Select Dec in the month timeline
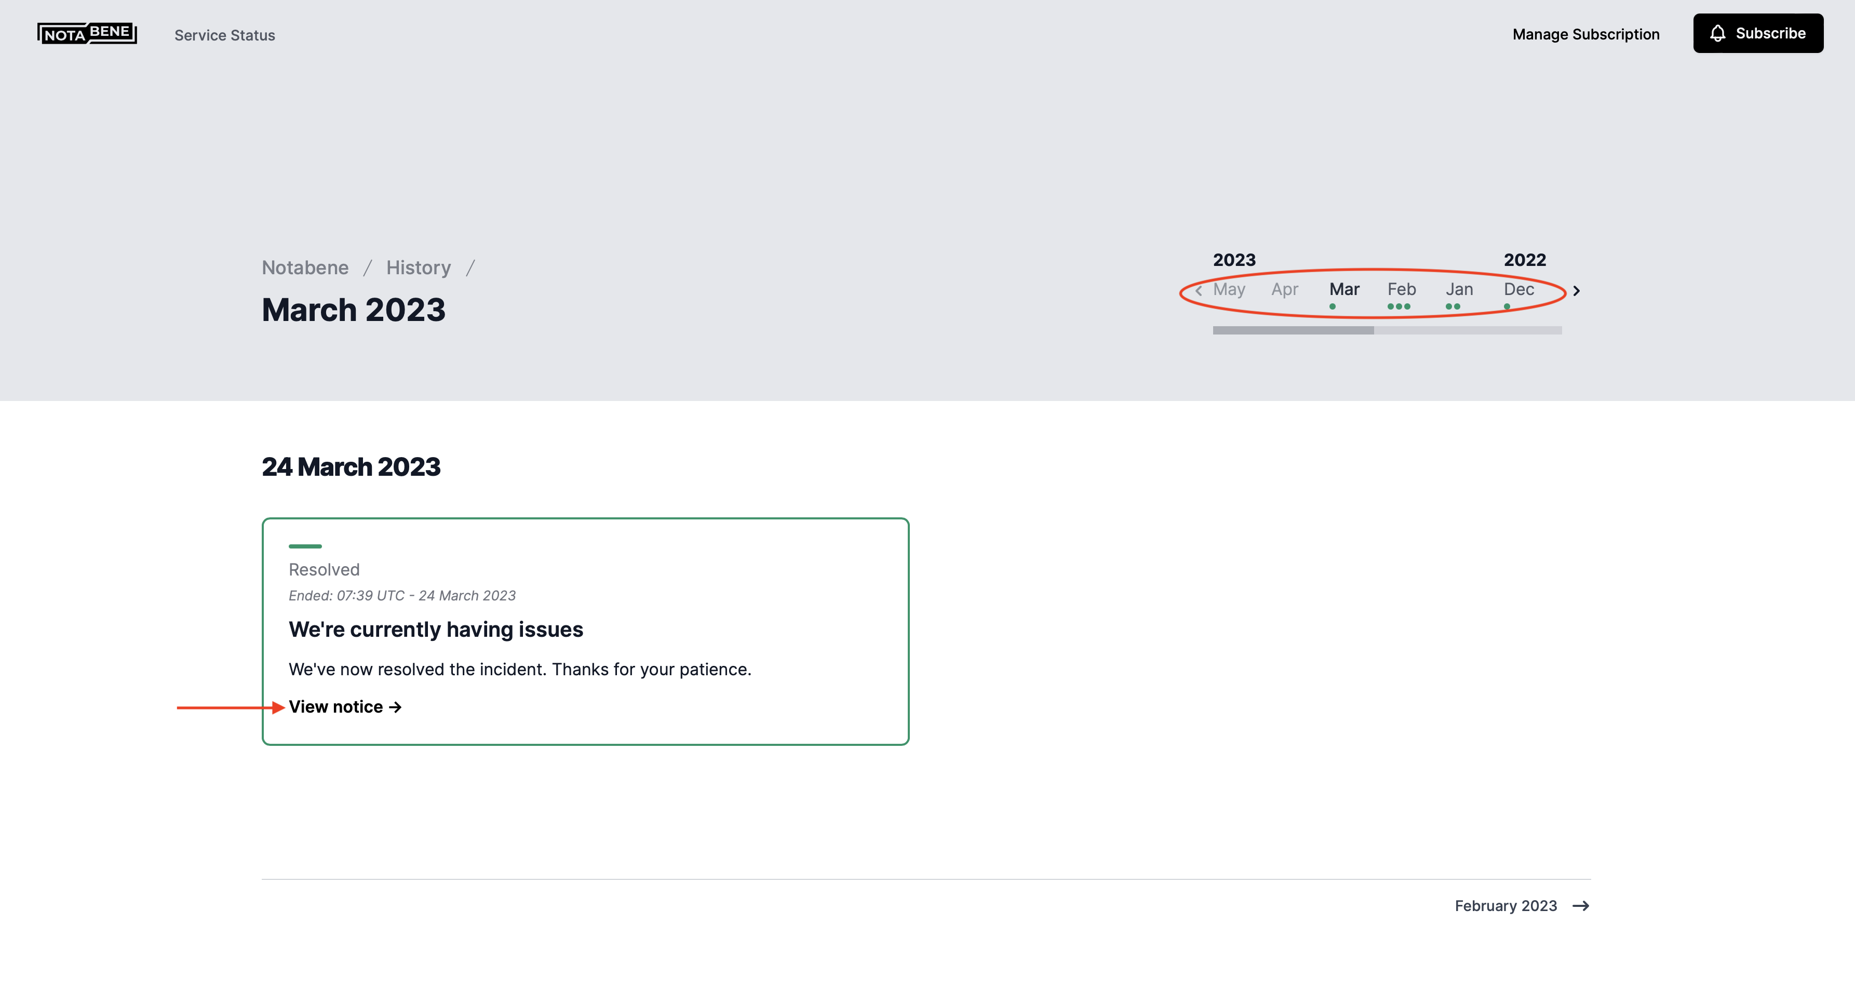Screen dimensions: 1855x990 pyautogui.click(x=1518, y=289)
